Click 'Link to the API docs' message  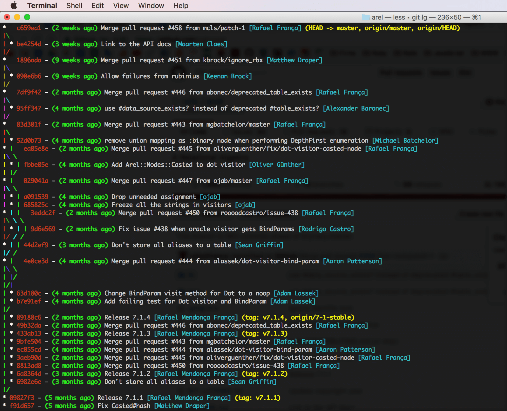[x=136, y=44]
